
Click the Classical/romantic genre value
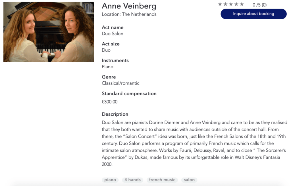pyautogui.click(x=120, y=83)
